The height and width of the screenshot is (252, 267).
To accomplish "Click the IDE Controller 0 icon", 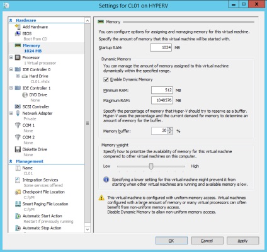I will point(18,69).
